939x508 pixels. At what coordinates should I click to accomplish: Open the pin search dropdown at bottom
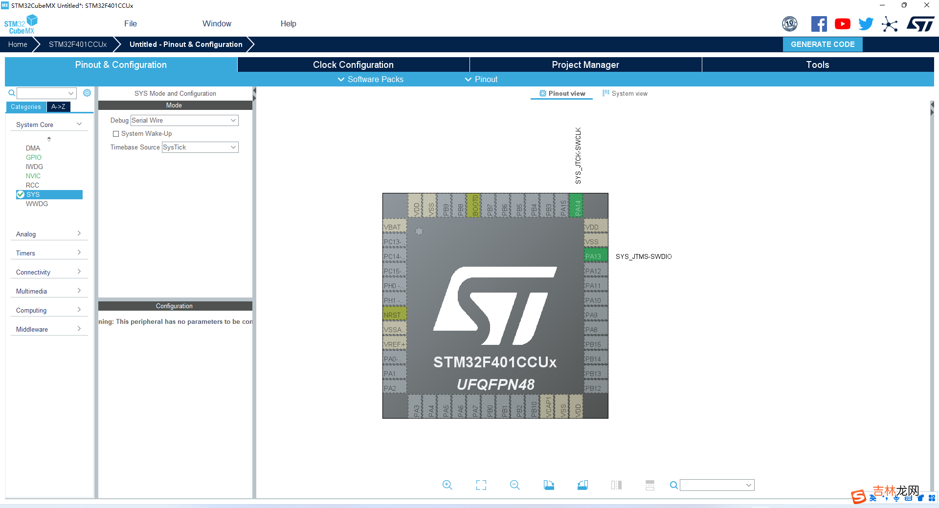748,485
